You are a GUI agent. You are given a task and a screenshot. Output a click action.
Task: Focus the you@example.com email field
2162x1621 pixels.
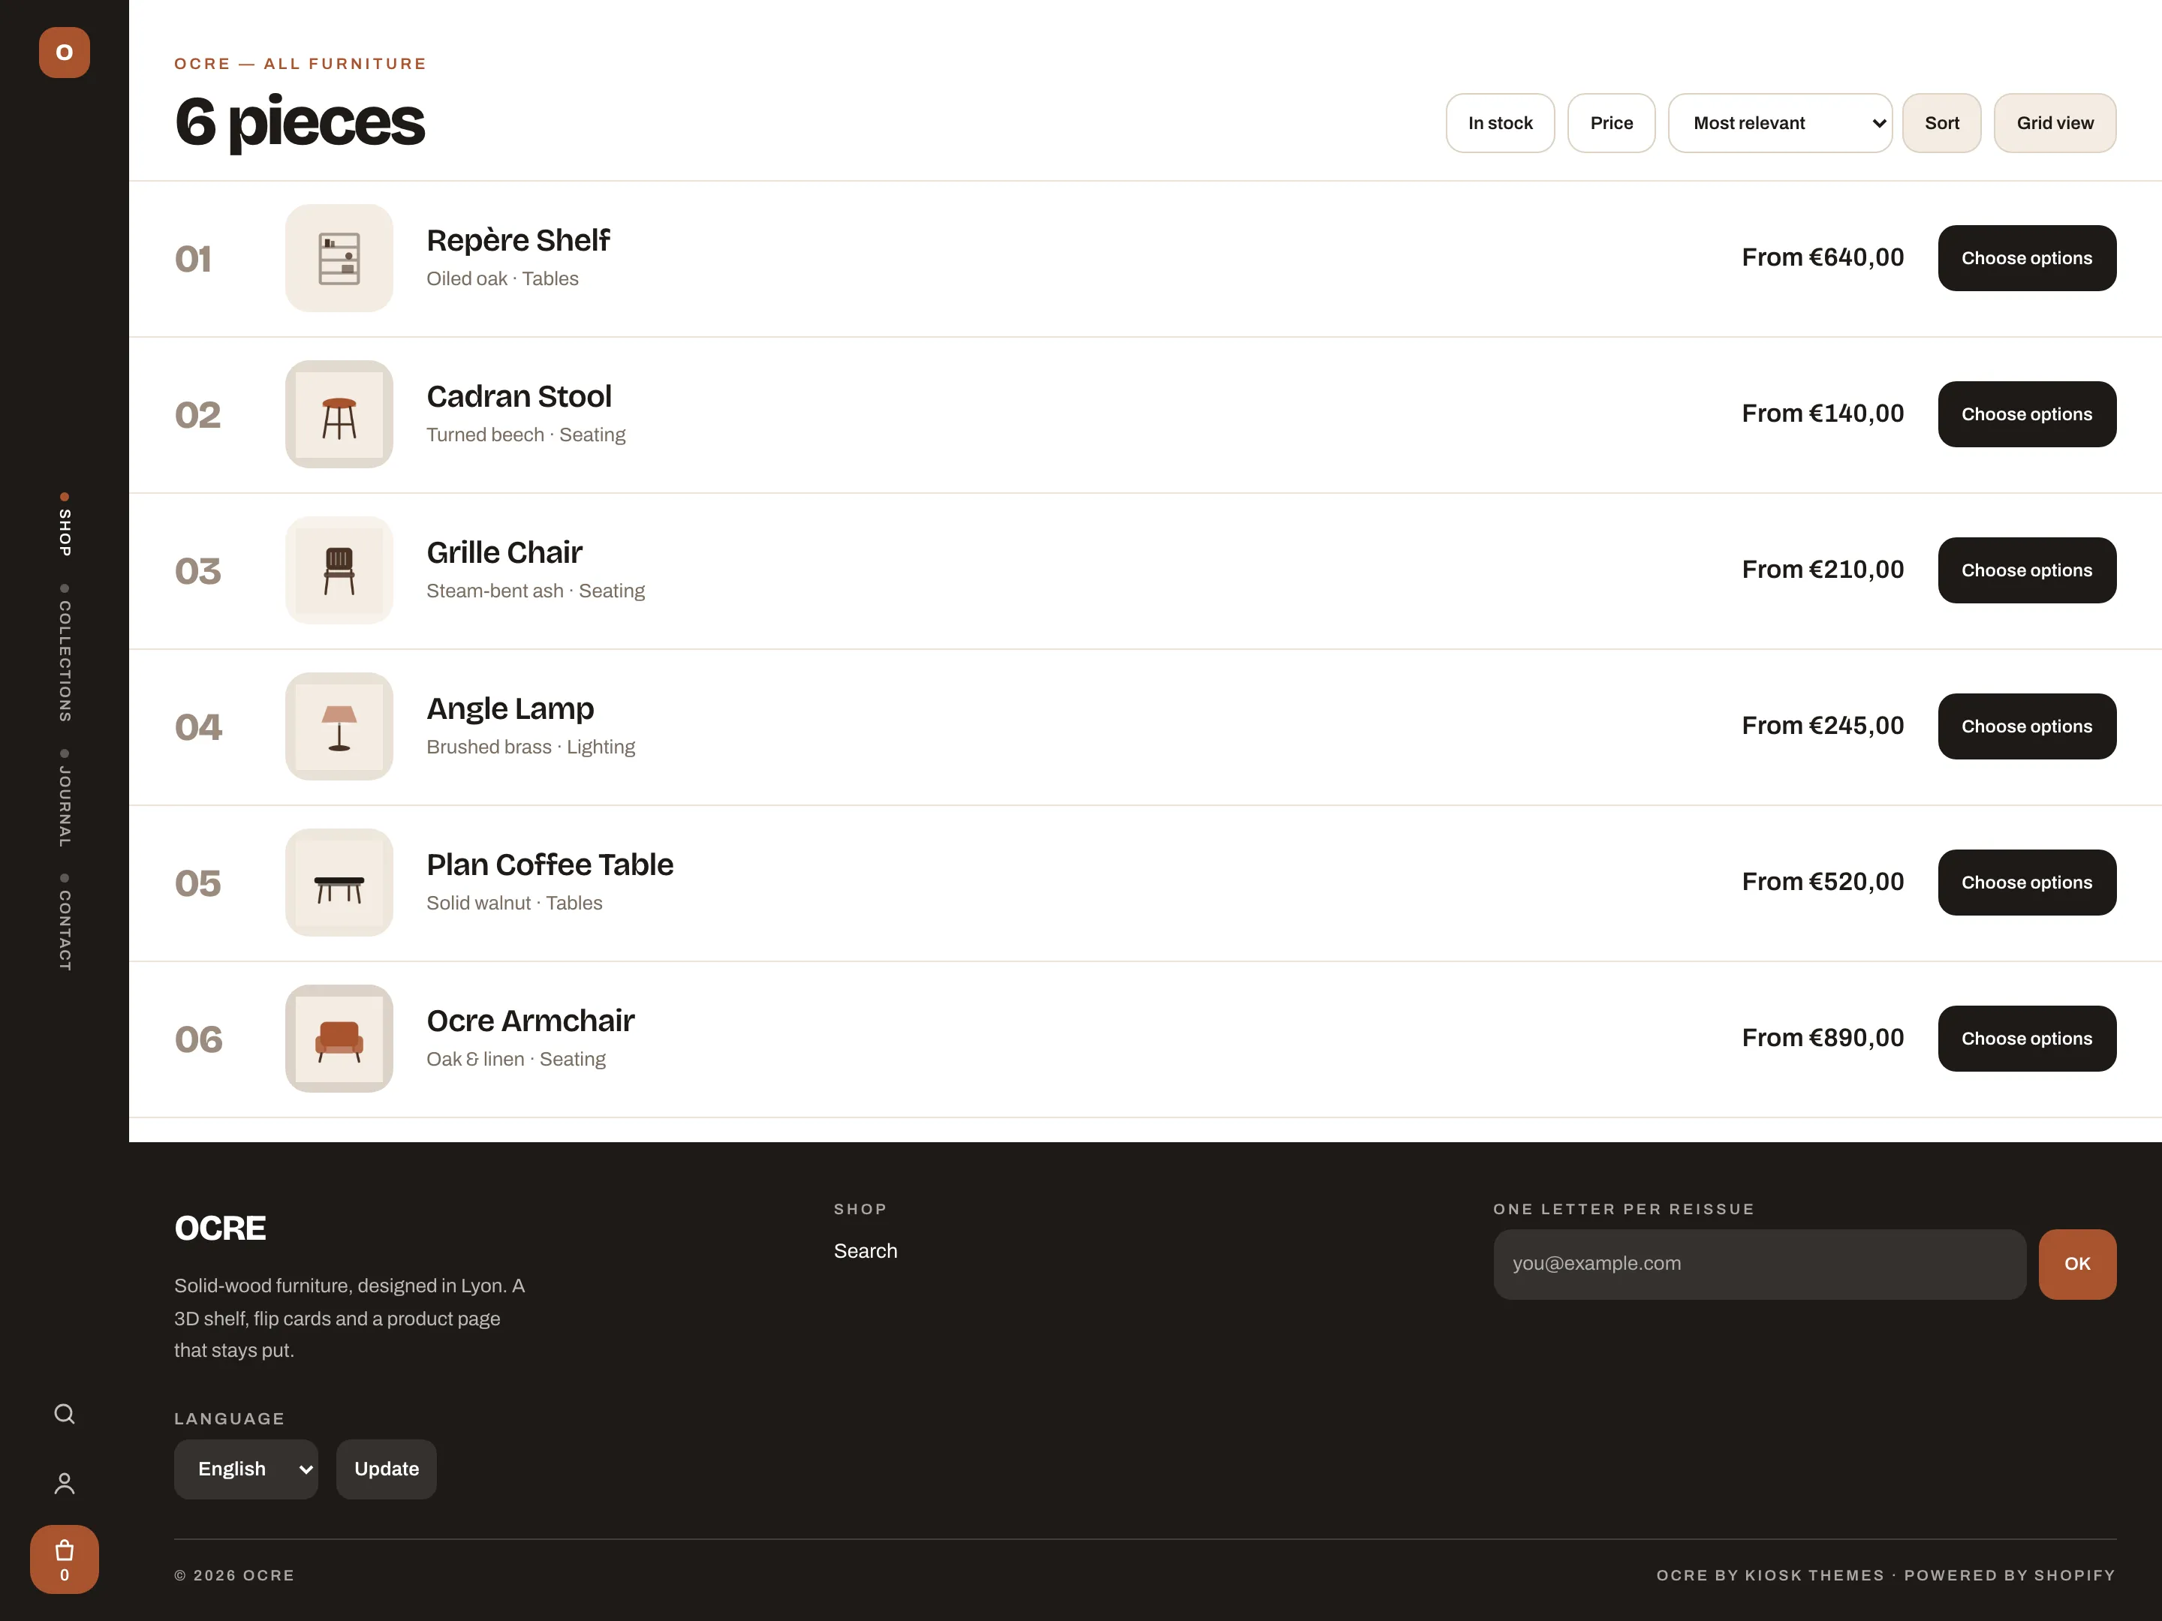click(x=1760, y=1265)
